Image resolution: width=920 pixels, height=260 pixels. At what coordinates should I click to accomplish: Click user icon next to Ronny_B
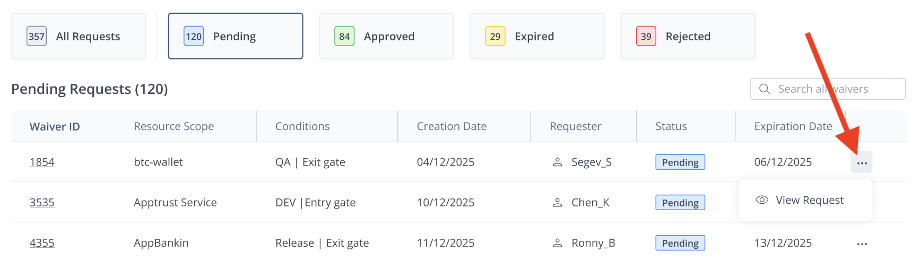(557, 243)
